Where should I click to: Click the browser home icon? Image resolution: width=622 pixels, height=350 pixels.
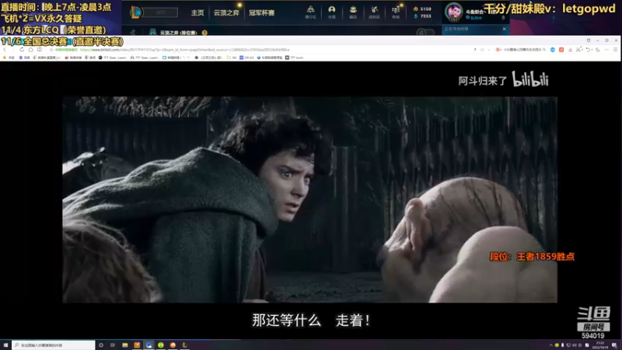pyautogui.click(x=30, y=50)
